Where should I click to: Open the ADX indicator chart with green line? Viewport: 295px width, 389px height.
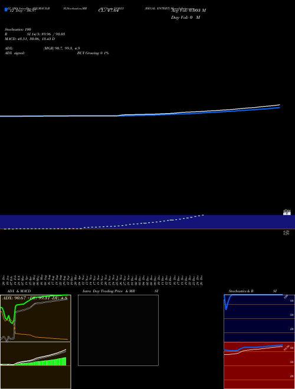point(35,318)
